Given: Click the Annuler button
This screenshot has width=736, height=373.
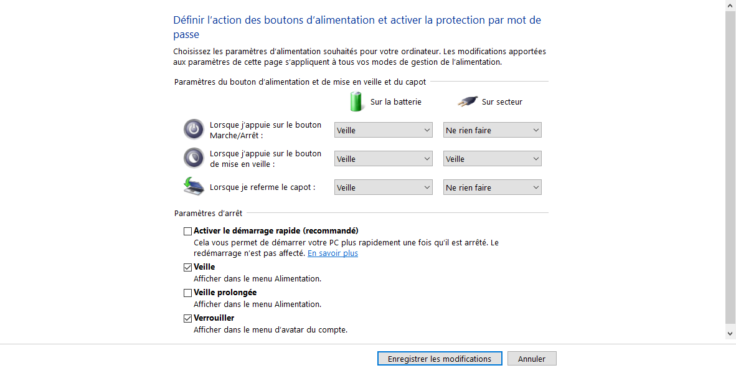Looking at the screenshot, I should 532,359.
